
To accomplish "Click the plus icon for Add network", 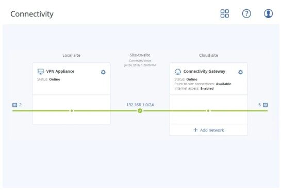I will pos(195,130).
